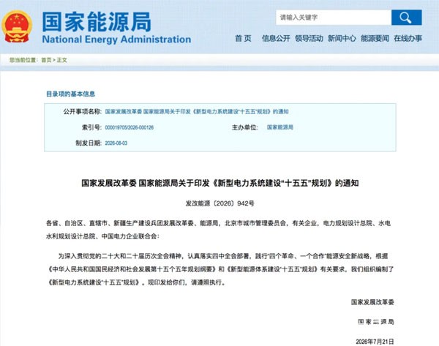Click the 目录项的基本信息 heading
This screenshot has height=346, width=439.
point(70,94)
